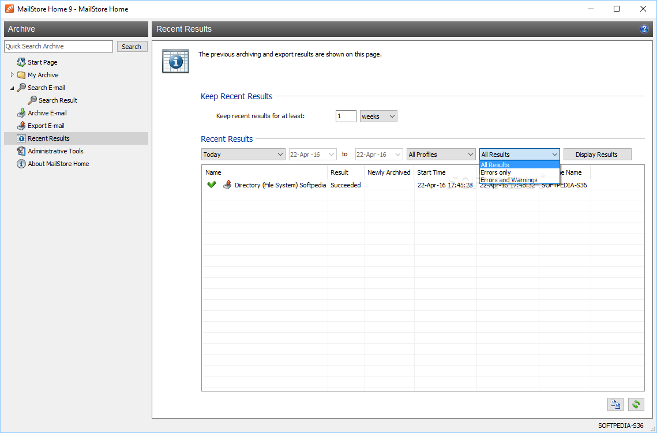Screen dimensions: 657x433
Task: Click the Quick Search Archive field
Action: coord(58,47)
